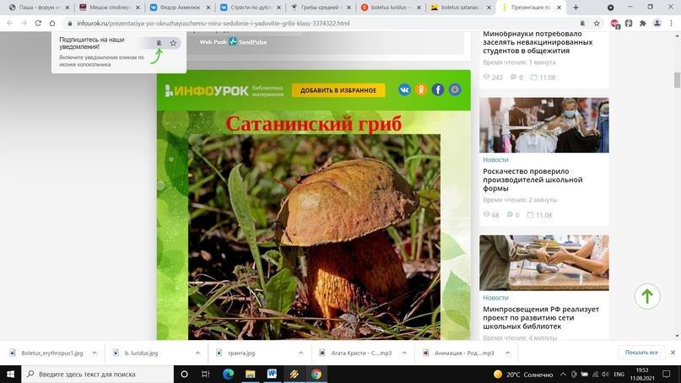This screenshot has height=383, width=681.
Task: Click the page vertical scrollbar thumb
Action: point(676,80)
